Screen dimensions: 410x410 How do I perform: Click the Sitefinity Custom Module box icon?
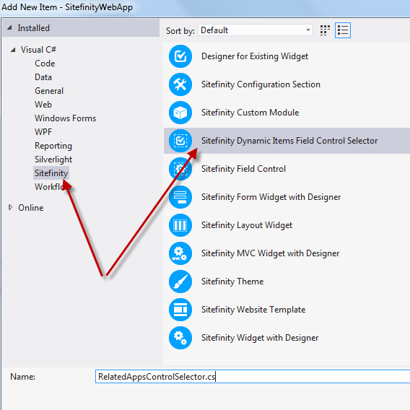pos(180,113)
